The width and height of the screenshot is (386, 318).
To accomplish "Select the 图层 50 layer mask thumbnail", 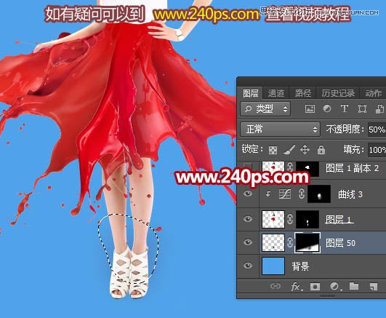I will point(307,242).
